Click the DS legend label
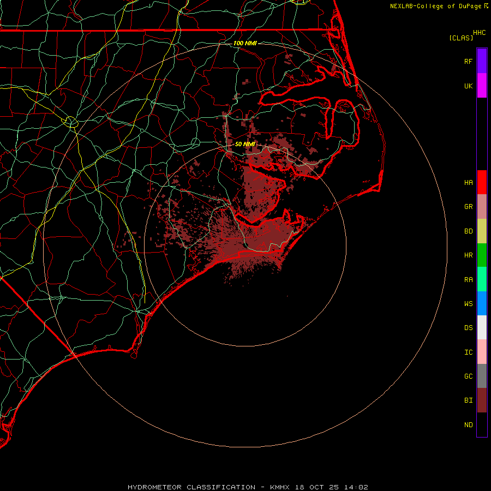Image resolution: width=491 pixels, height=491 pixels. point(468,327)
